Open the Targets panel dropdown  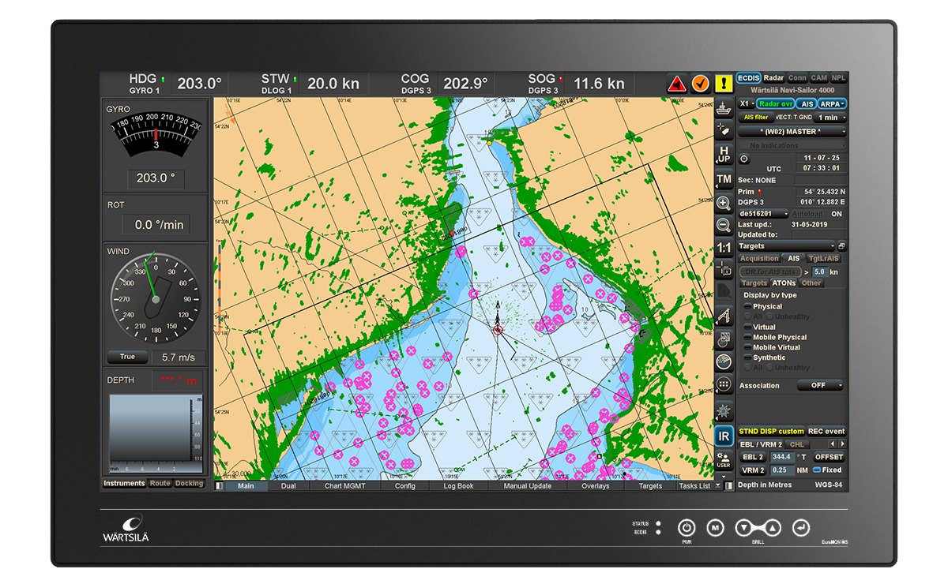(x=787, y=246)
